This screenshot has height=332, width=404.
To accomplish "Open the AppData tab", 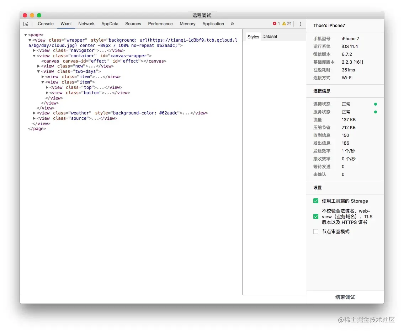I will tap(110, 24).
